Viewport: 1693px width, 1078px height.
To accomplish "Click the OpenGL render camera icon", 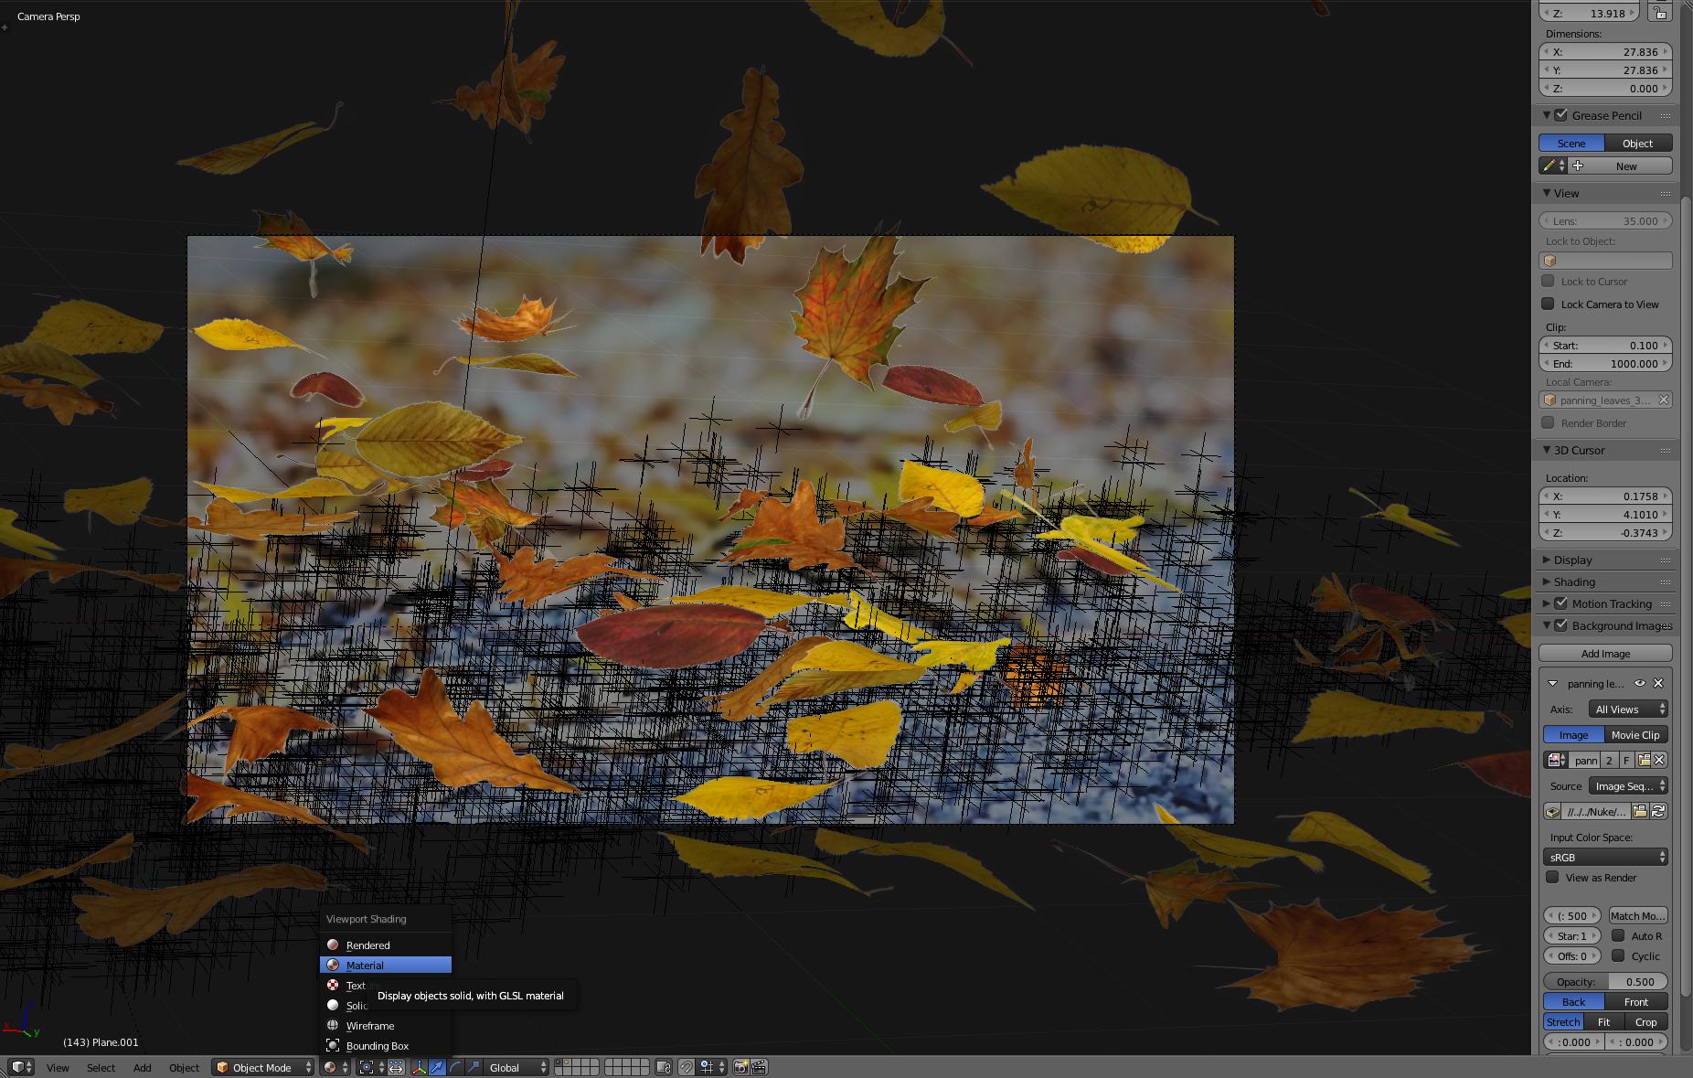I will coord(740,1067).
